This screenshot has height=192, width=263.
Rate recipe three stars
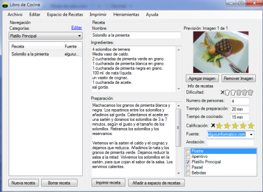(x=235, y=126)
